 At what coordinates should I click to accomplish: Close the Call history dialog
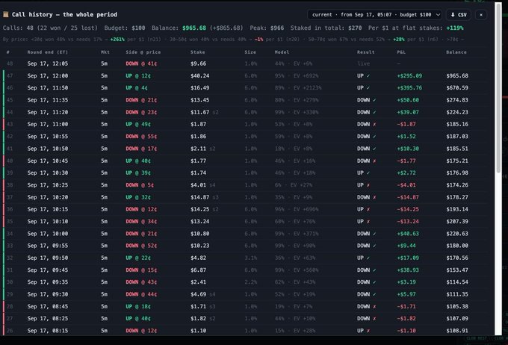481,15
